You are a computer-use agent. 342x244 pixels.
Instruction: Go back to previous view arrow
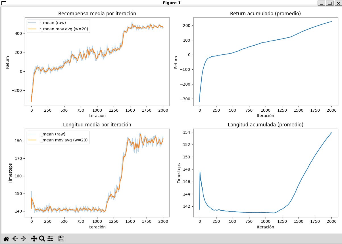15,239
